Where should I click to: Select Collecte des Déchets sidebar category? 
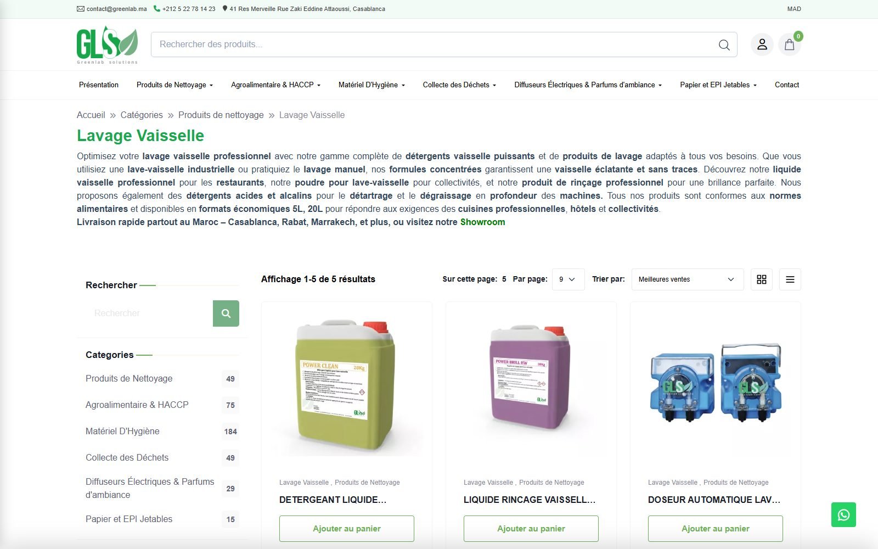[127, 458]
